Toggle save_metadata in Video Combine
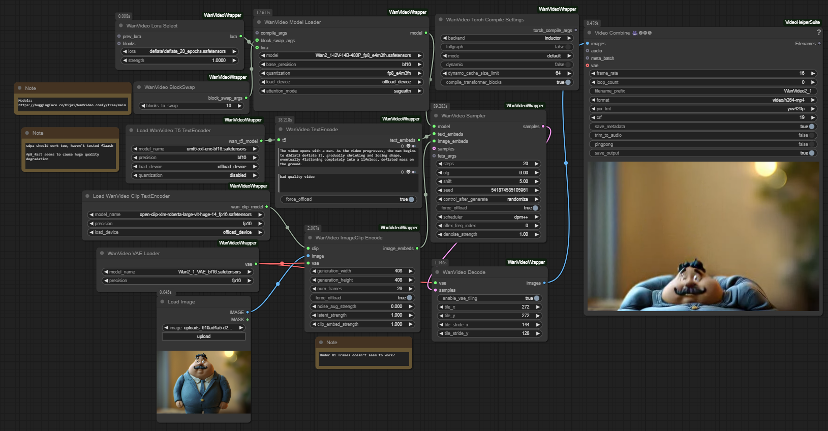Viewport: 828px width, 431px height. point(811,127)
